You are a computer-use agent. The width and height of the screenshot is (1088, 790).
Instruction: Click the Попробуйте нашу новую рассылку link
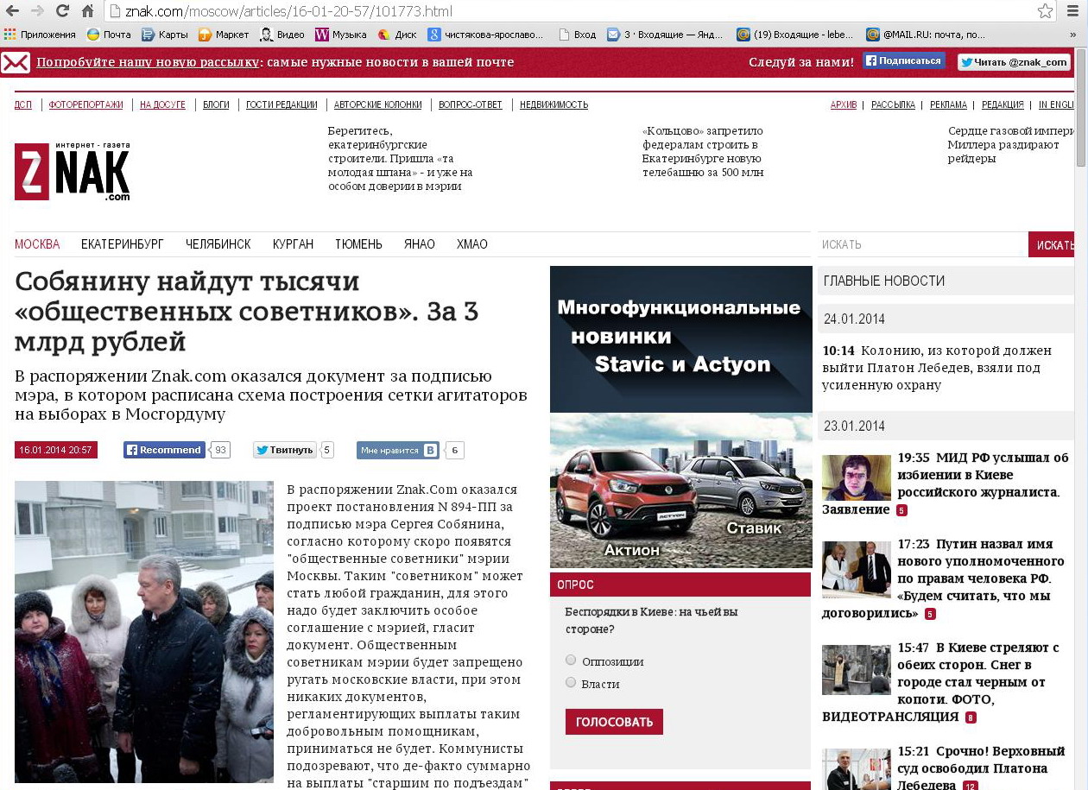pos(148,62)
